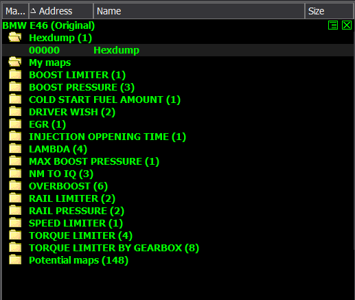Click the BOOST LIMITER folder icon
Image resolution: width=355 pixels, height=300 pixels.
point(15,75)
